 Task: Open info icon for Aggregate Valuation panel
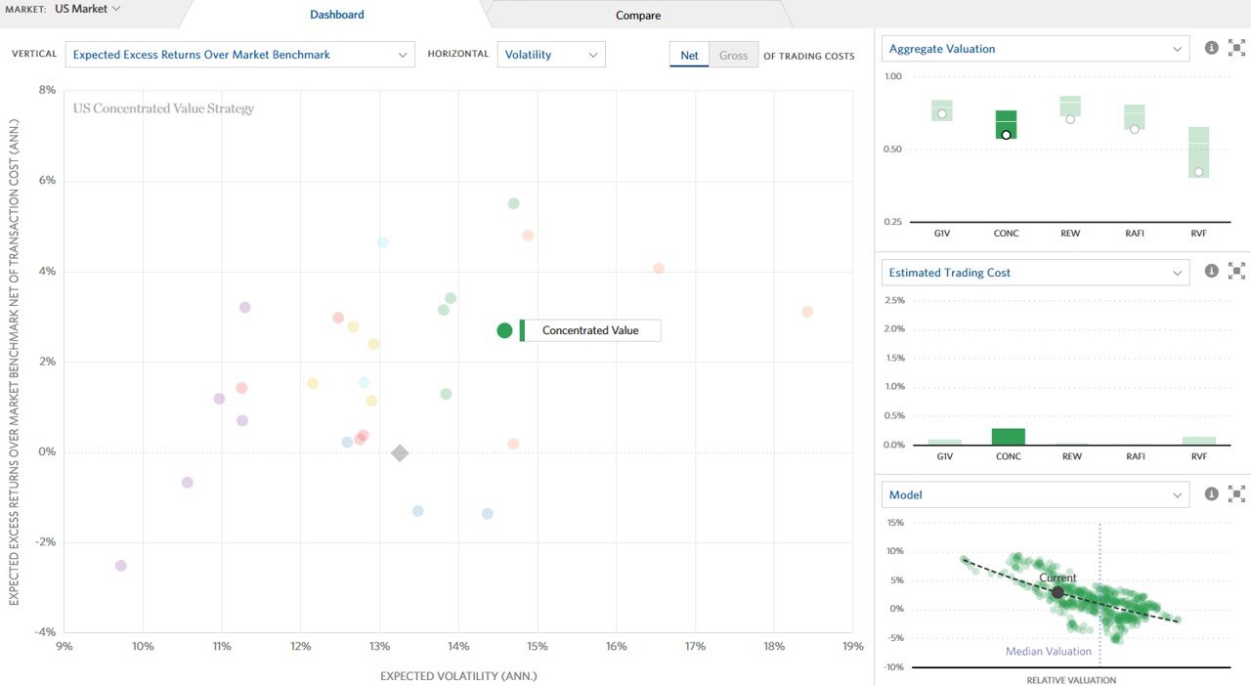point(1212,48)
